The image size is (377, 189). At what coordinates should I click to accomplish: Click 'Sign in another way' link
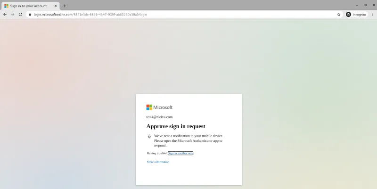180,153
